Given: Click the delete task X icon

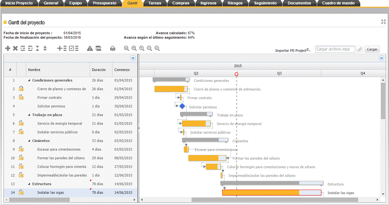Looking at the screenshot, I should coord(15,48).
